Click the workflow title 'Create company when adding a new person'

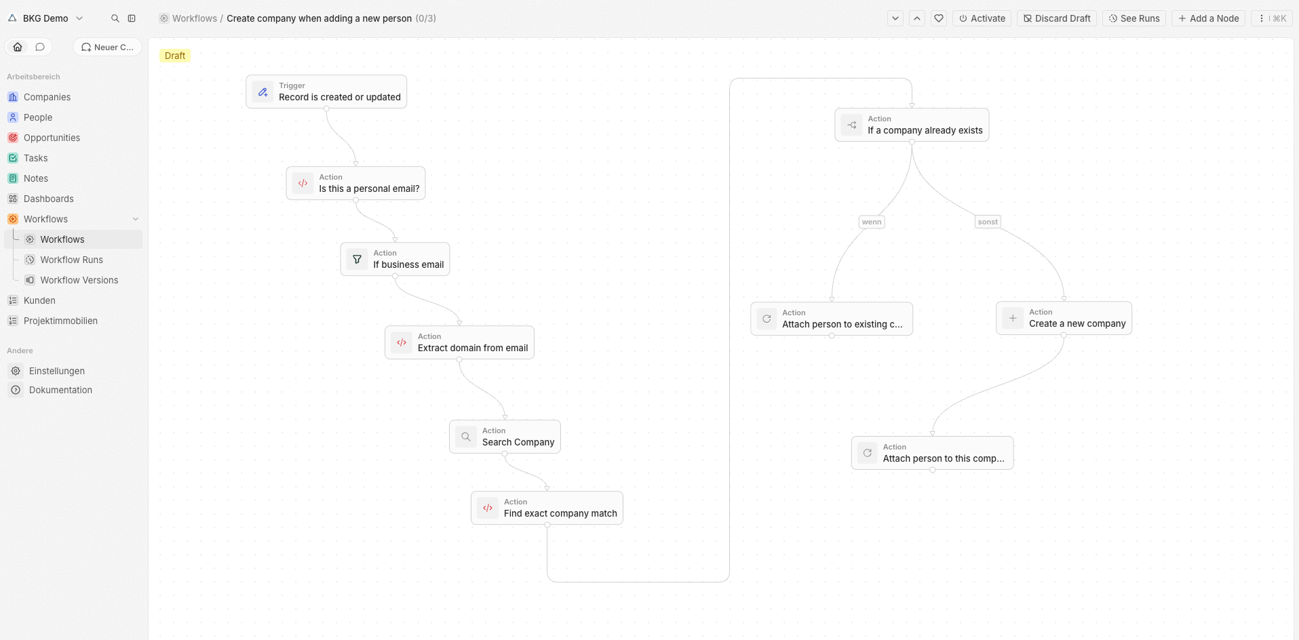[x=319, y=18]
